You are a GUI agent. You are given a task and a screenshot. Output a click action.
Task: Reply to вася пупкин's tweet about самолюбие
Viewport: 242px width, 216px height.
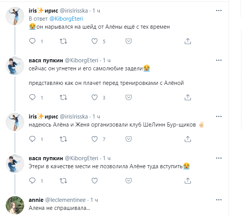32,97
